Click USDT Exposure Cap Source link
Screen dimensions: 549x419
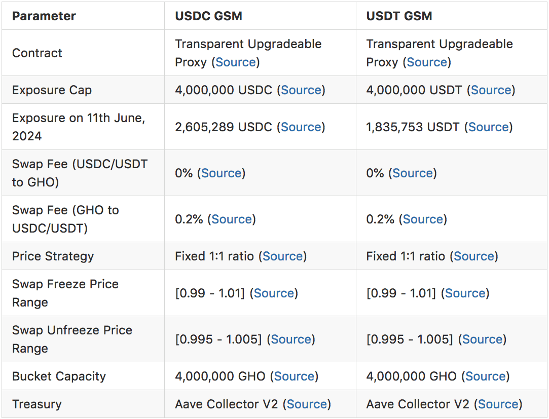pyautogui.click(x=491, y=90)
